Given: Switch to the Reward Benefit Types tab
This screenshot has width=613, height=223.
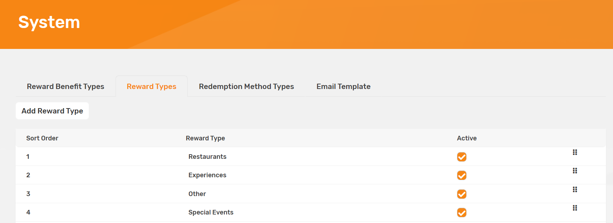Looking at the screenshot, I should click(x=66, y=87).
